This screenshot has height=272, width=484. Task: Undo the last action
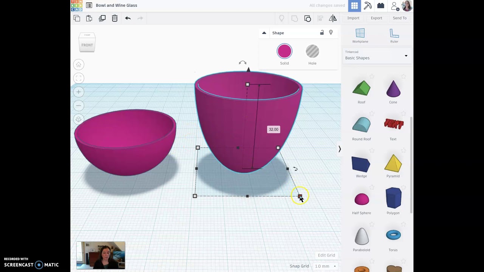point(128,18)
